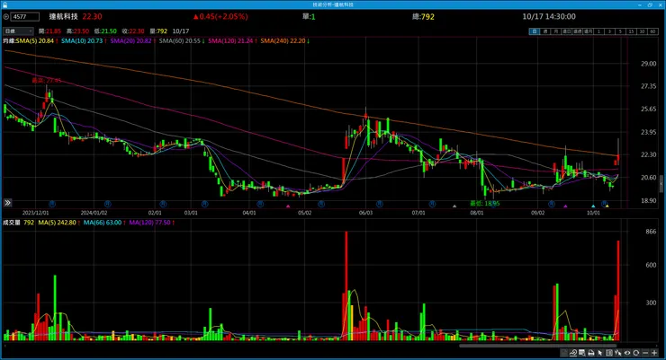Click the 29.00 price axis label
The height and width of the screenshot is (360, 666).
pyautogui.click(x=649, y=64)
